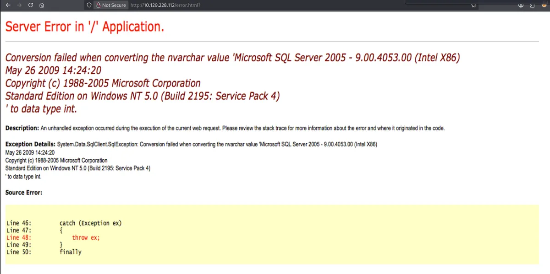Image resolution: width=550 pixels, height=274 pixels.
Task: Click the small black 'Copyright (c) 1988-2005 Microsoft Corporation' line
Action: click(56, 161)
